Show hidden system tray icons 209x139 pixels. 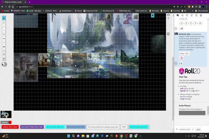point(186,136)
